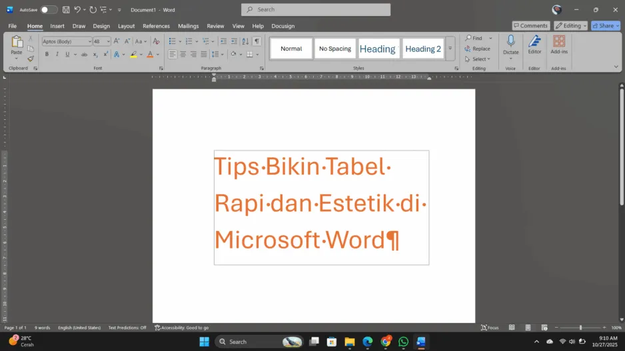The height and width of the screenshot is (351, 625).
Task: Apply subscript formatting
Action: [x=95, y=54]
